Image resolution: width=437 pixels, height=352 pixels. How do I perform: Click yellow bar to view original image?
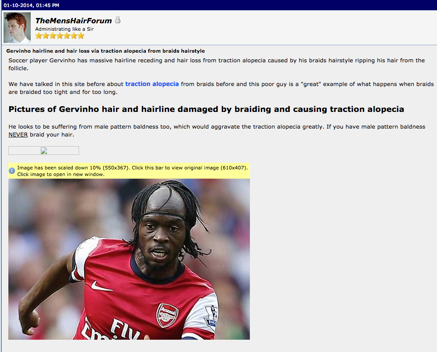(x=129, y=171)
